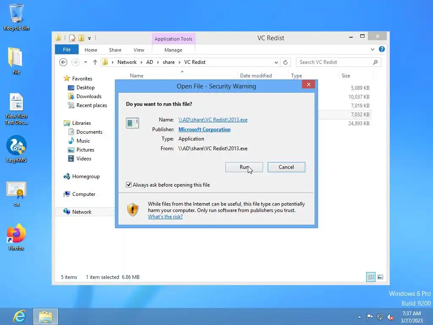This screenshot has width=433, height=325.
Task: Switch to Details view icon in status bar
Action: 370,277
